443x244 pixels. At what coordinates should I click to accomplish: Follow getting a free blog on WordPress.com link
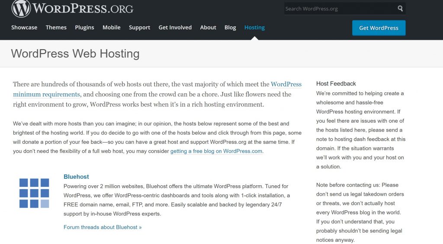(216, 151)
